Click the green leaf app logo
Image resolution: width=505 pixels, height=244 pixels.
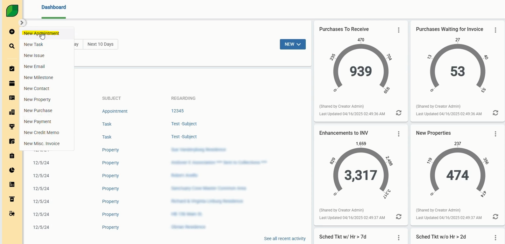pos(12,10)
